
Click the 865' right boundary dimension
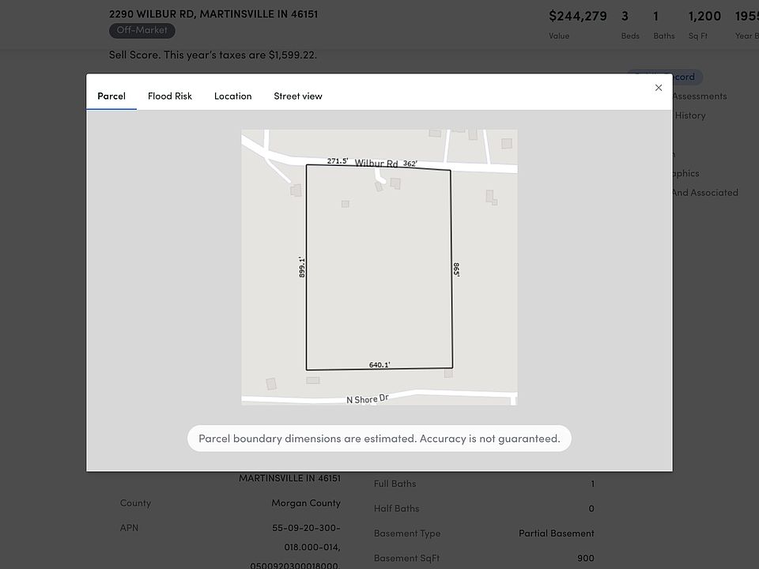click(456, 269)
